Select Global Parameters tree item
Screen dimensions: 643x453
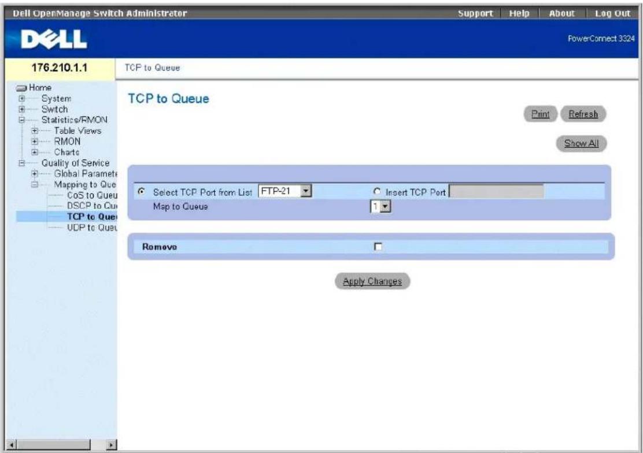pyautogui.click(x=86, y=174)
